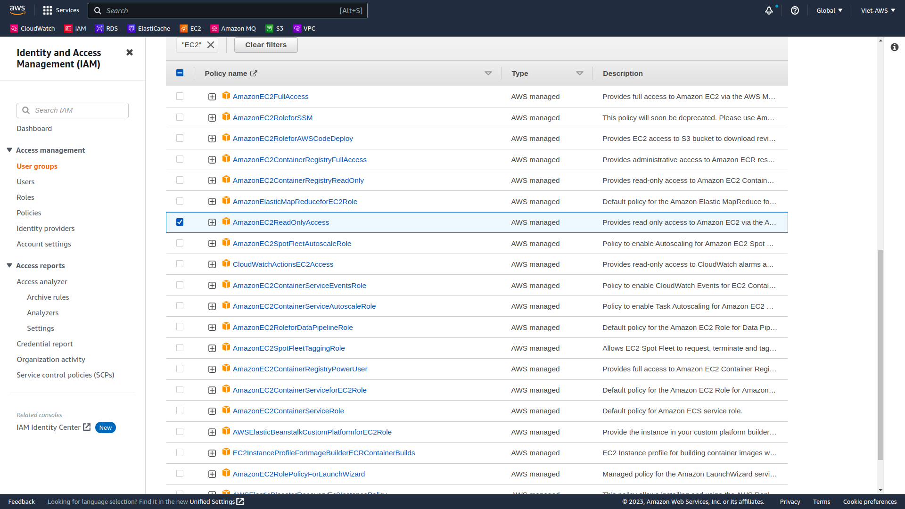Check the AmazonEC2ContainerServiceRole checkbox
The height and width of the screenshot is (509, 905).
pyautogui.click(x=180, y=410)
